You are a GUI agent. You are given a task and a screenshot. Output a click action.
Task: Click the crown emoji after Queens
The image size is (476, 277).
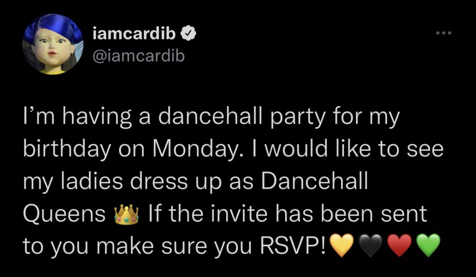tap(126, 214)
